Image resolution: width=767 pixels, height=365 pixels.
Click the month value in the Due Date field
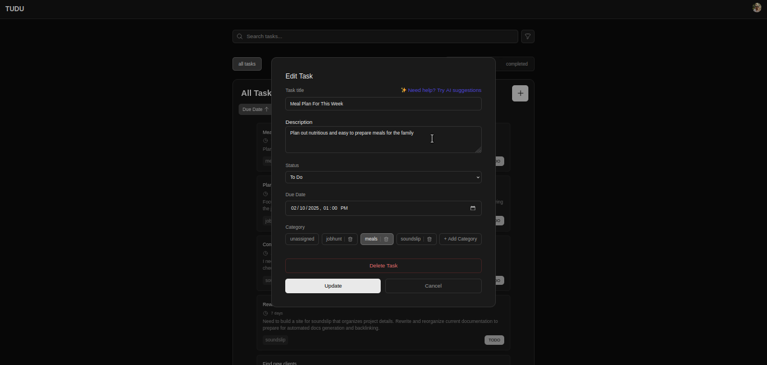(x=294, y=209)
